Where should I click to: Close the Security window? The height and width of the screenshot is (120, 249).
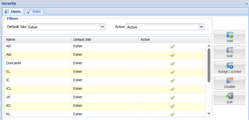[246, 3]
